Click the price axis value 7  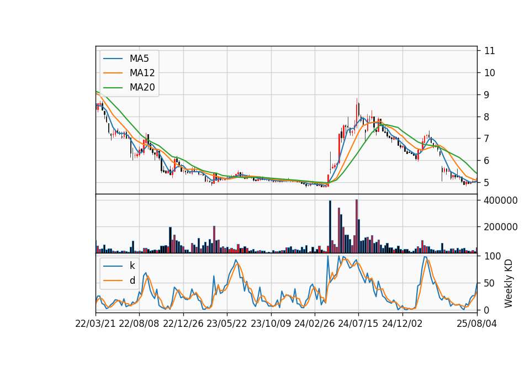(487, 139)
